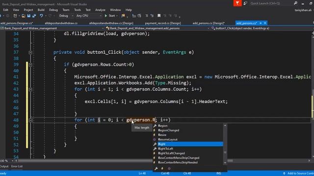314x176 pixels.
Task: Open the Start button dropdown arrow
Action: point(117,16)
